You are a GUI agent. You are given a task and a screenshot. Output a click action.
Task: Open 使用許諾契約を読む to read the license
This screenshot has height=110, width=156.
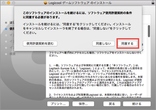(x=40, y=44)
